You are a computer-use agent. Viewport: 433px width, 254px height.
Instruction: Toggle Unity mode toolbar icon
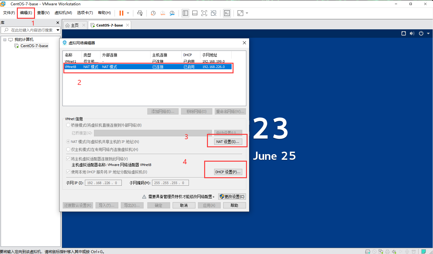(x=214, y=13)
